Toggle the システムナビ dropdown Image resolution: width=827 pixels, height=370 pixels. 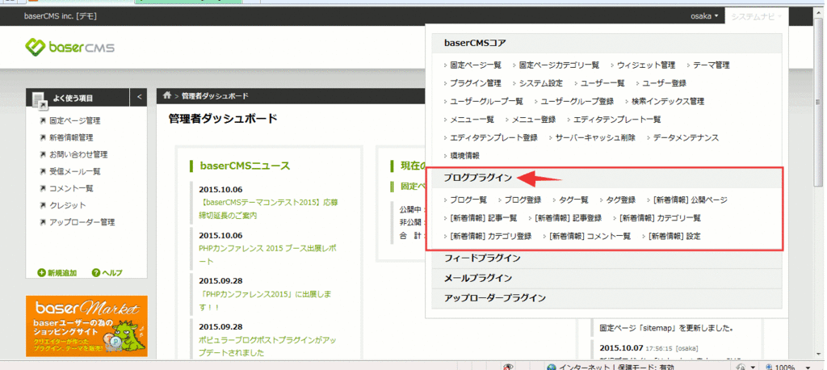point(756,16)
